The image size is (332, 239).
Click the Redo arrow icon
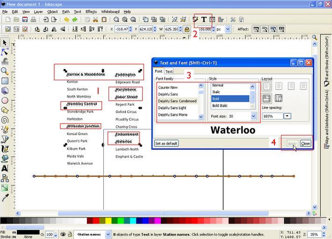coord(75,20)
